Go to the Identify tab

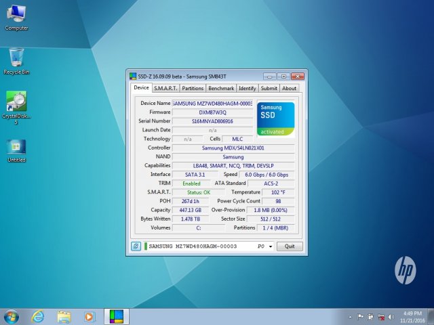248,88
